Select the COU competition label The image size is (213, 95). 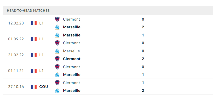coord(44,87)
